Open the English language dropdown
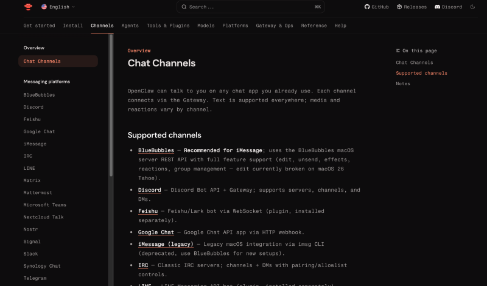The width and height of the screenshot is (487, 286). coord(58,7)
